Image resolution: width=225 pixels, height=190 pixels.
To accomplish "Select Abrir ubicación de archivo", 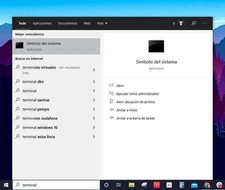I will 135,102.
